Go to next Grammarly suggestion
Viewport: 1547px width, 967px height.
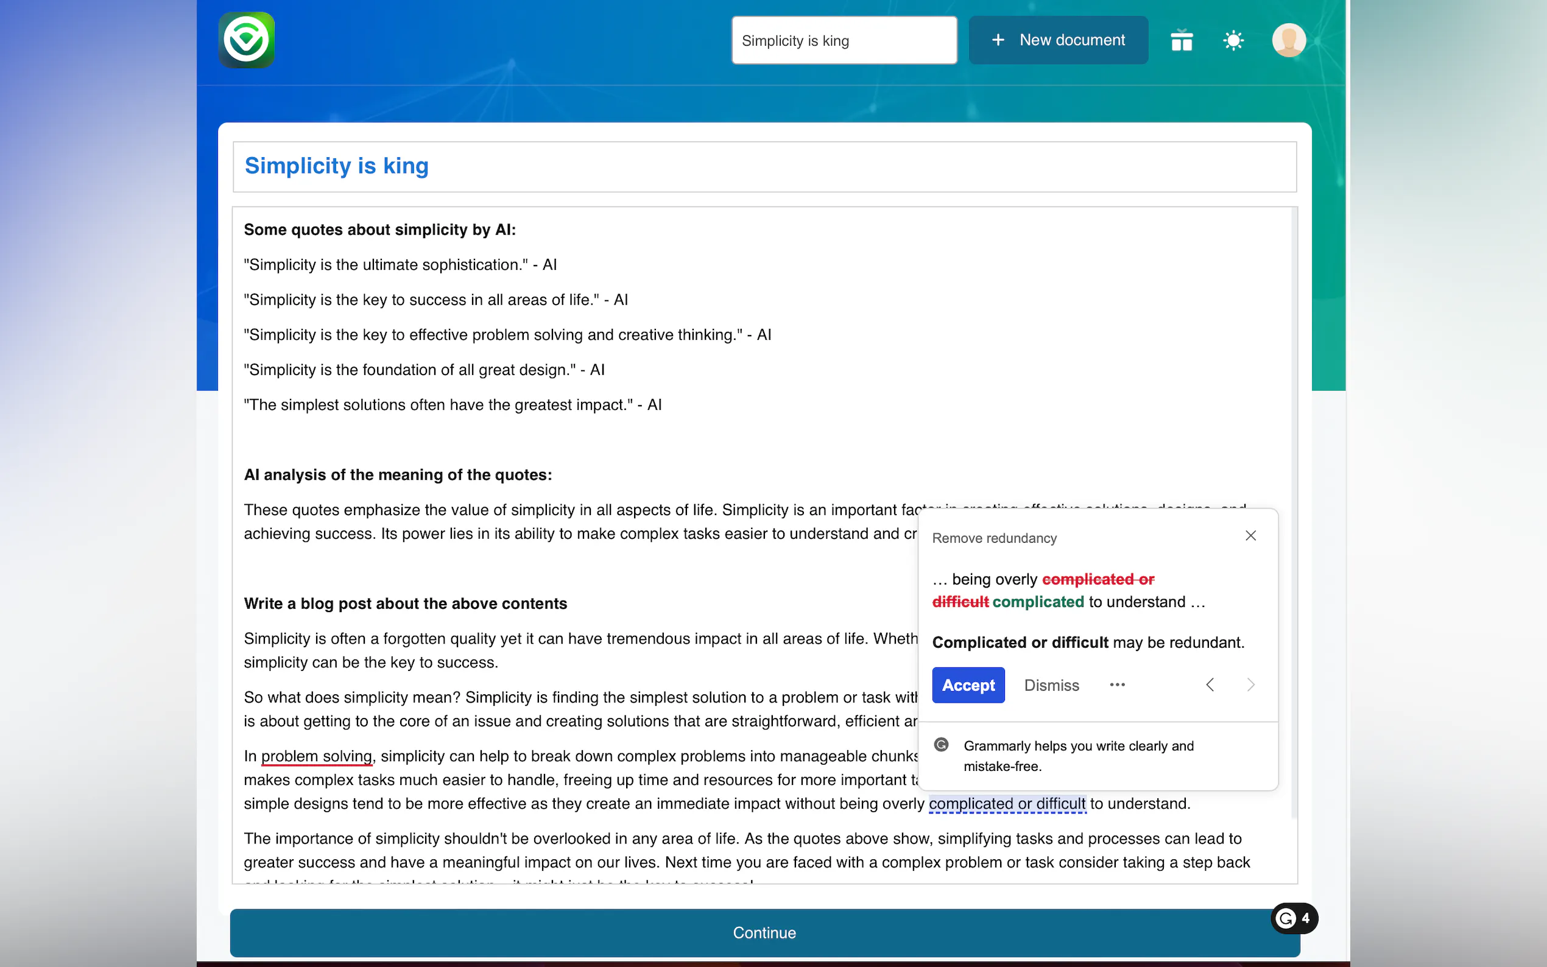click(x=1251, y=685)
